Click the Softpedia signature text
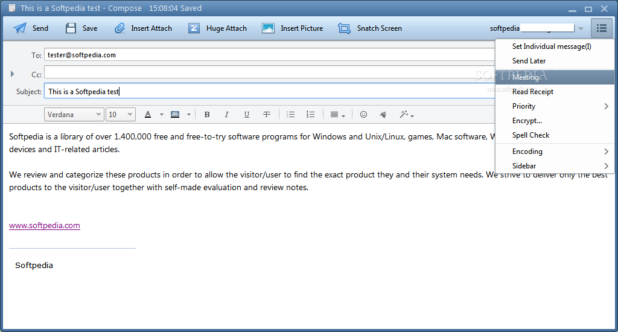Viewport: 618px width, 332px height. (34, 266)
